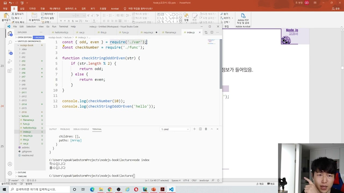The height and width of the screenshot is (193, 344).
Task: Open the Extensions view icon
Action: [x=10, y=71]
